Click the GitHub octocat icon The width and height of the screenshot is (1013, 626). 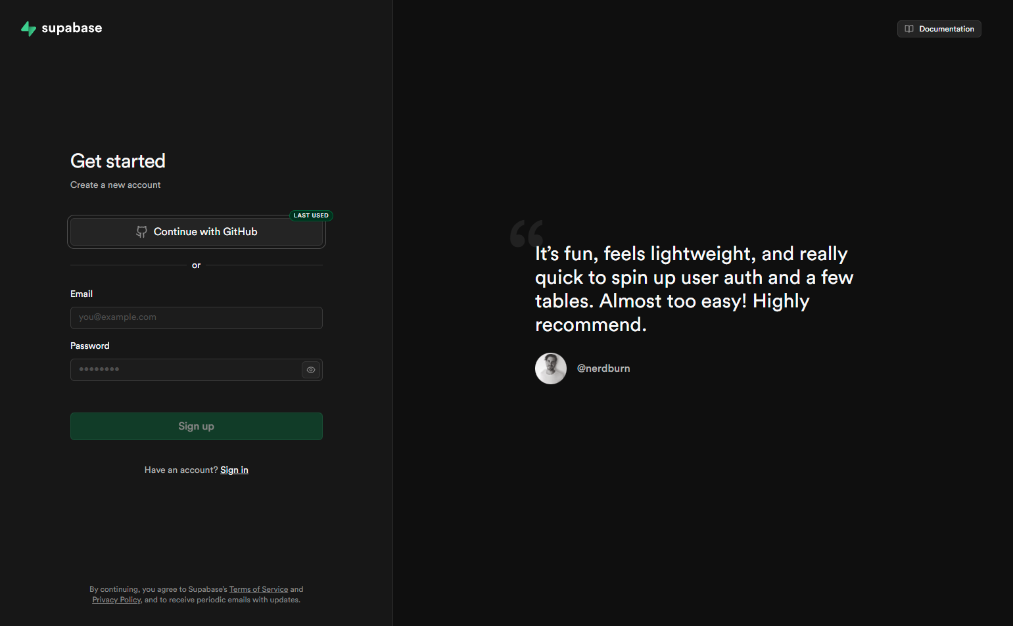[141, 232]
